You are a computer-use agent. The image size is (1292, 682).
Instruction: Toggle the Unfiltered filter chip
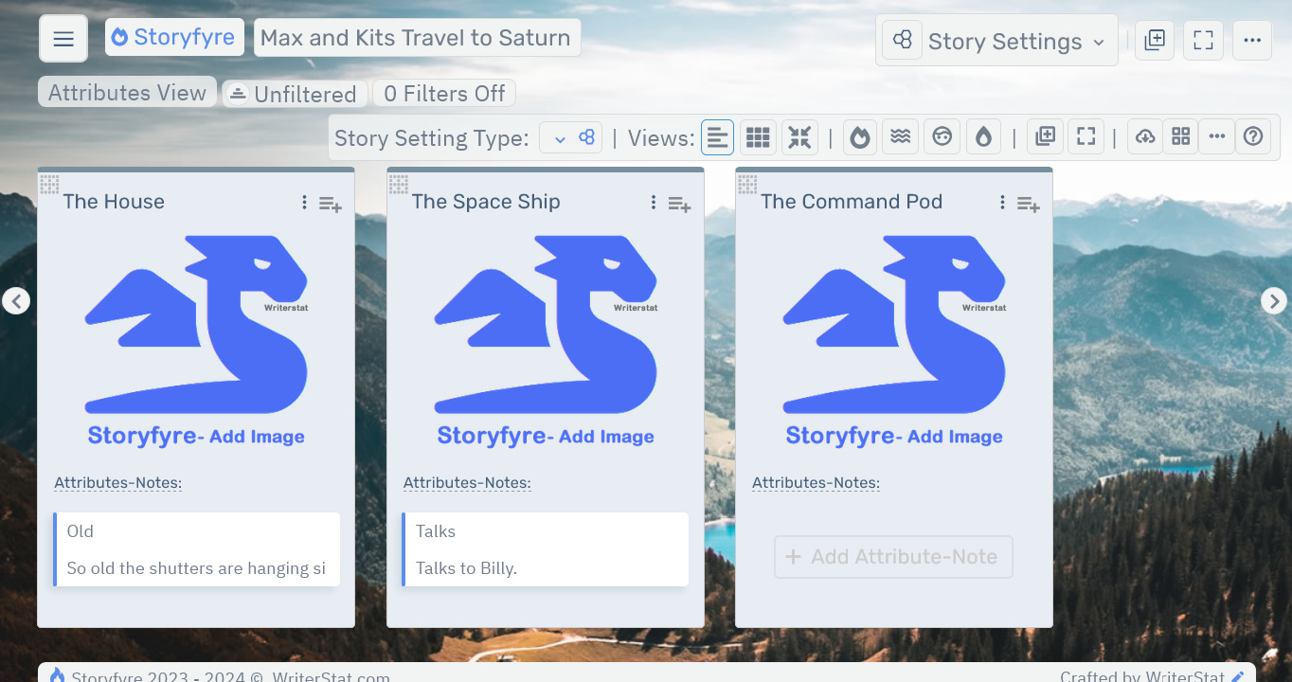click(295, 93)
